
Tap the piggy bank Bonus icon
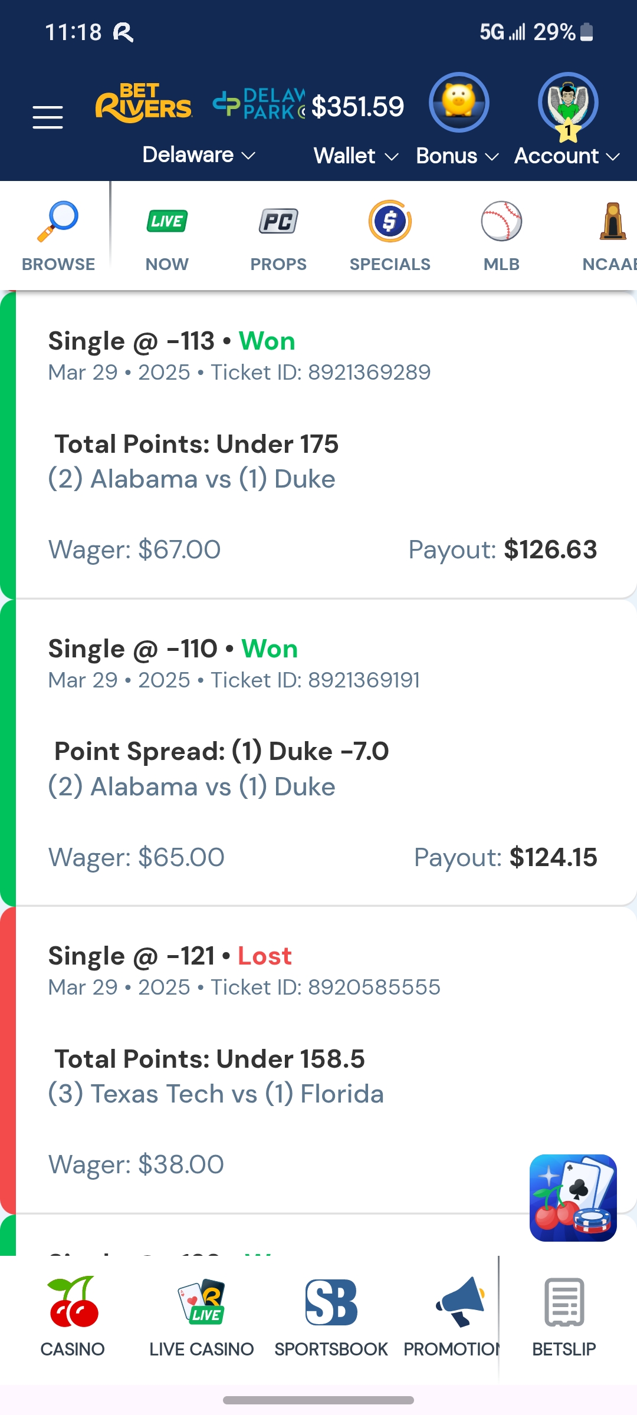coord(459,102)
